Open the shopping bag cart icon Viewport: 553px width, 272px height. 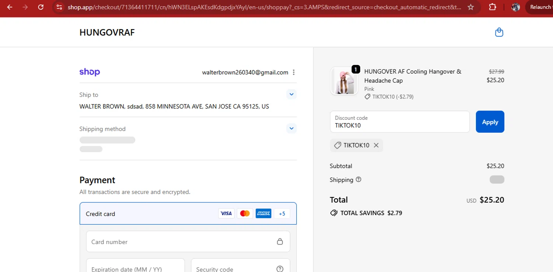click(499, 32)
